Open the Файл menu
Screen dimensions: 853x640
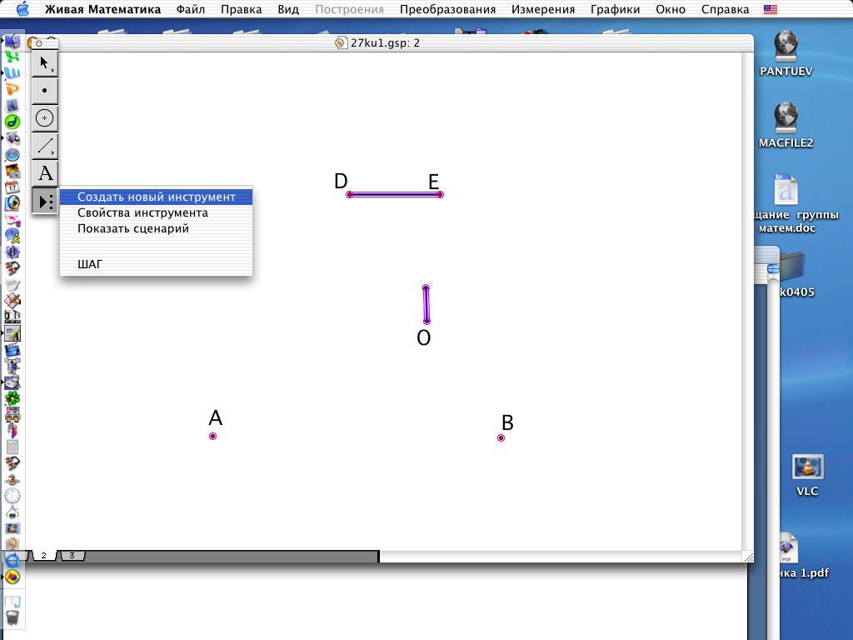coord(191,9)
